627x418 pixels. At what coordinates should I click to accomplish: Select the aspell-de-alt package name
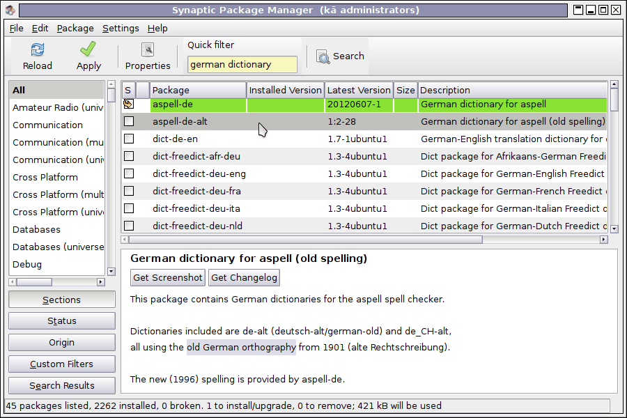(180, 122)
